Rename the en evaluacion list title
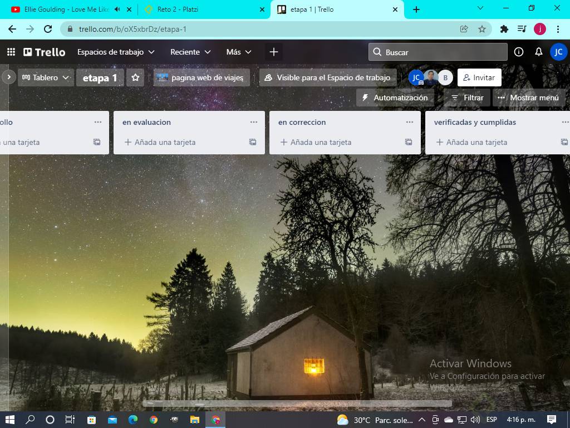This screenshot has height=428, width=570. point(146,122)
